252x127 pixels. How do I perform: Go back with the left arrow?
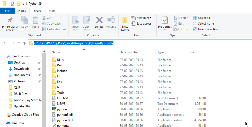point(5,43)
